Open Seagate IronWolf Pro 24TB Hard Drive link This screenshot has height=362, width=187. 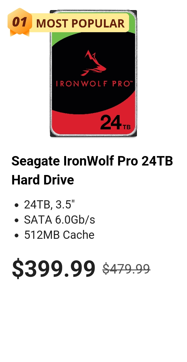point(92,170)
